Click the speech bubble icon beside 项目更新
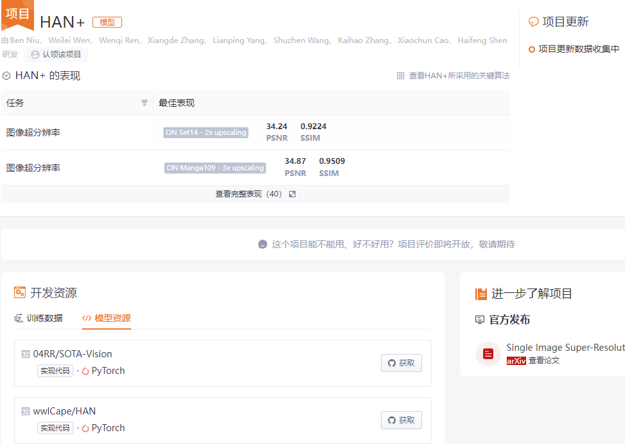625x444 pixels. (534, 21)
